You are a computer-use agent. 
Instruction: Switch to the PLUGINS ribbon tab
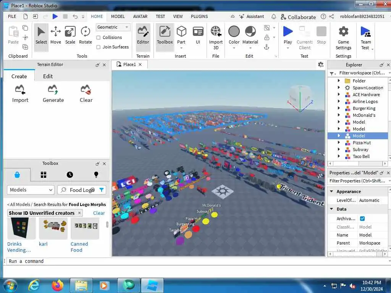(199, 16)
